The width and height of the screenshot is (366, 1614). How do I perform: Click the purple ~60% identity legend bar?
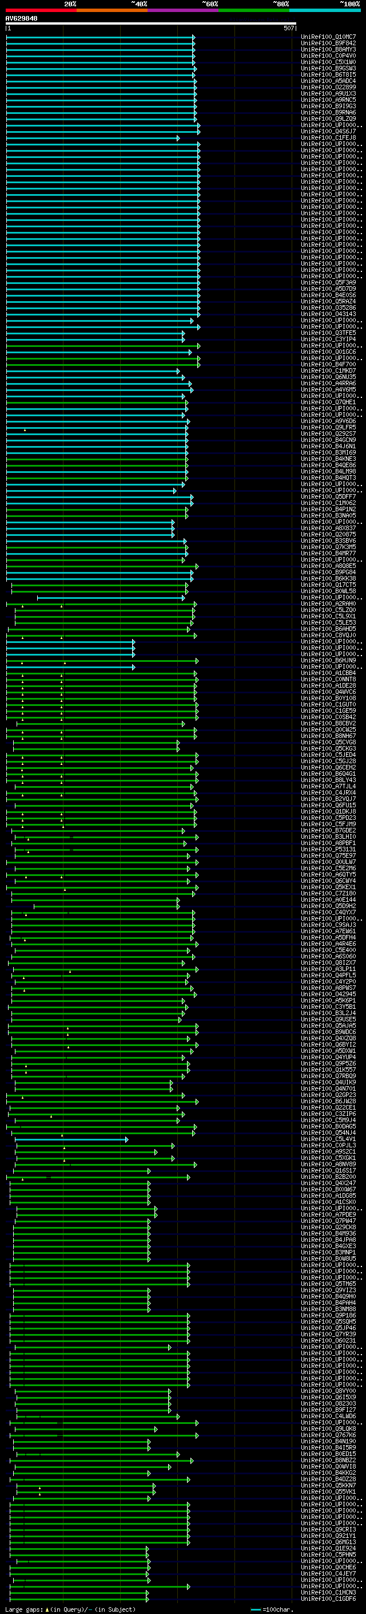pos(184,10)
